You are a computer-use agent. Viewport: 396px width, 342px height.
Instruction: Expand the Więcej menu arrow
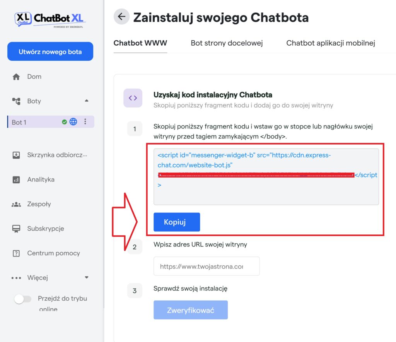pyautogui.click(x=87, y=277)
